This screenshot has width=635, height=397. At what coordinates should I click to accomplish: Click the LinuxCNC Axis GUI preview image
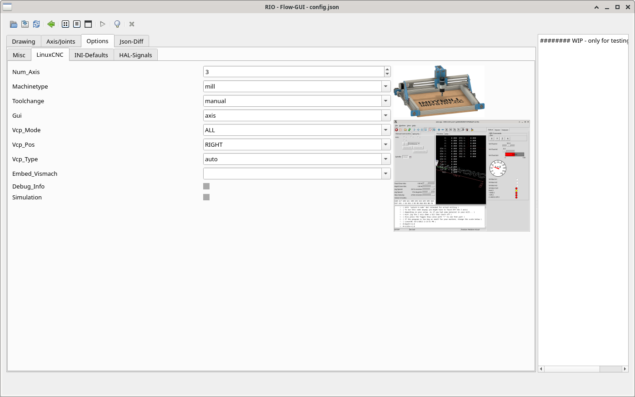click(x=461, y=176)
